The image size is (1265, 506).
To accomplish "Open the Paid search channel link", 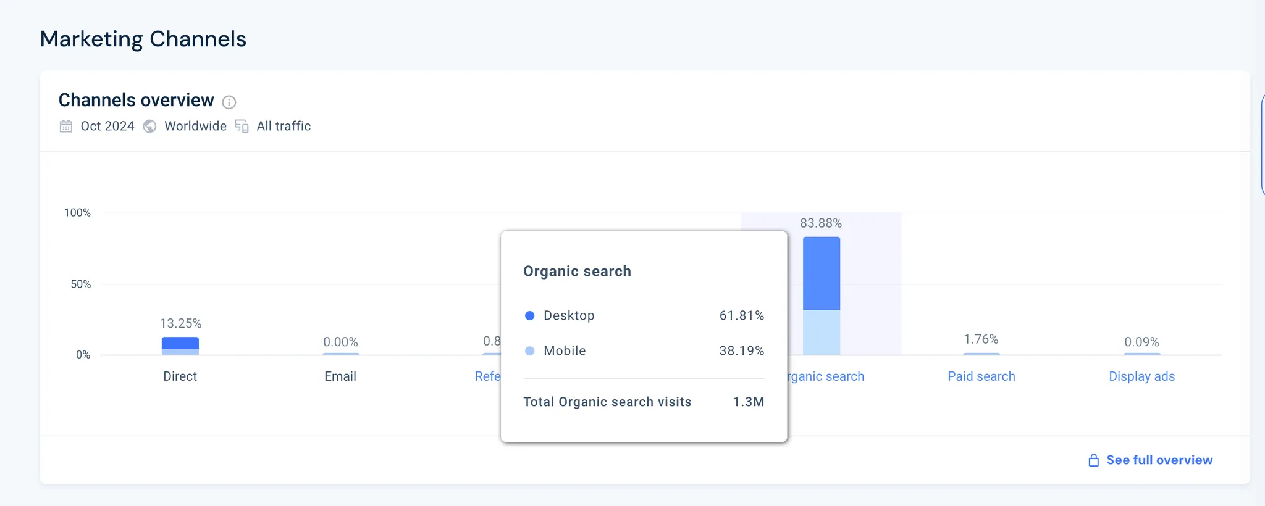I will [981, 376].
